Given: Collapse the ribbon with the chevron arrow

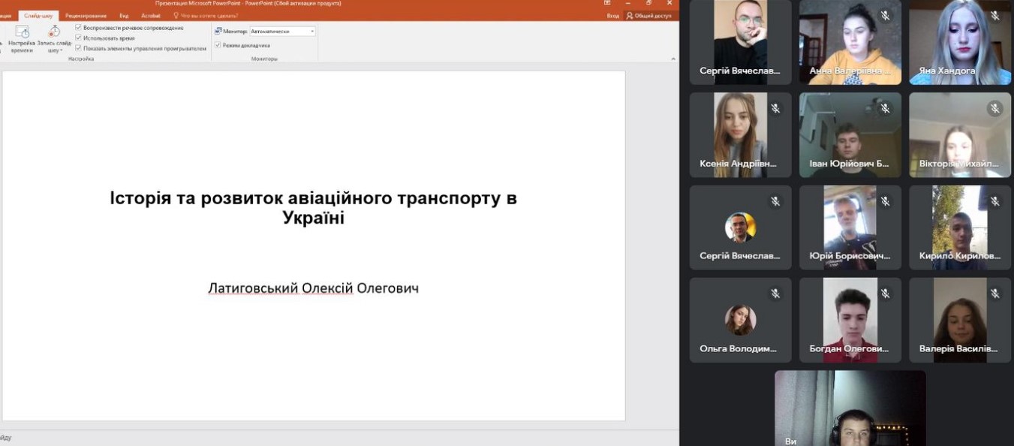Looking at the screenshot, I should 672,59.
